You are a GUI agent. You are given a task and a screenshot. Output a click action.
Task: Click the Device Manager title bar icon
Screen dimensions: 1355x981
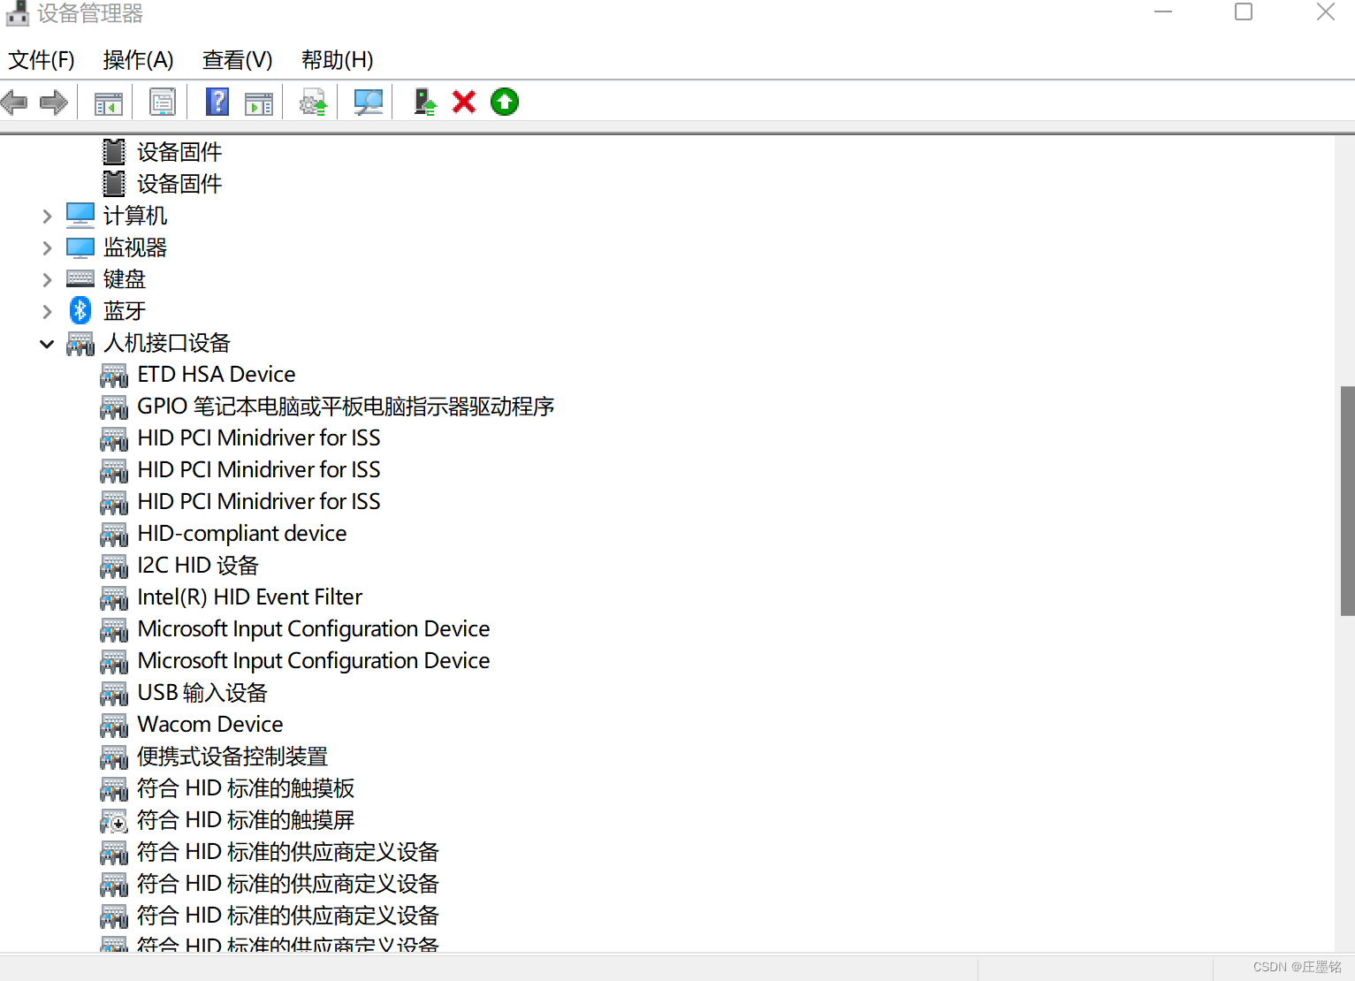point(17,13)
